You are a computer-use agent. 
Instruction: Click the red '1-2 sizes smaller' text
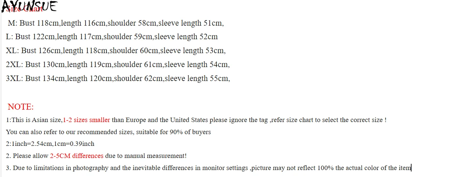86,120
